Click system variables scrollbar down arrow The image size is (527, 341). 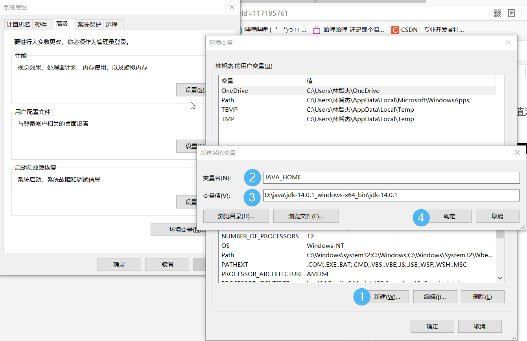(x=500, y=278)
